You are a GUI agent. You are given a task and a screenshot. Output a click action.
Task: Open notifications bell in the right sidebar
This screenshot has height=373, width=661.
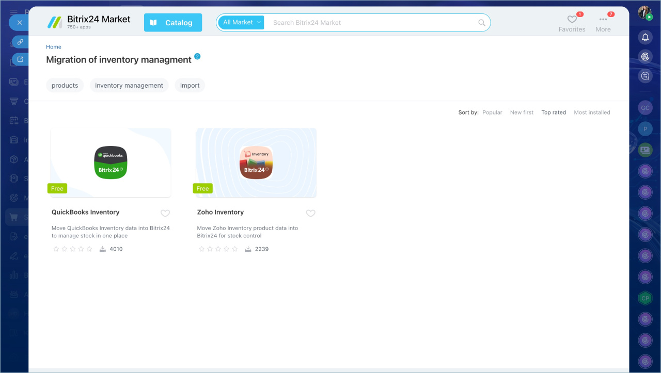645,37
